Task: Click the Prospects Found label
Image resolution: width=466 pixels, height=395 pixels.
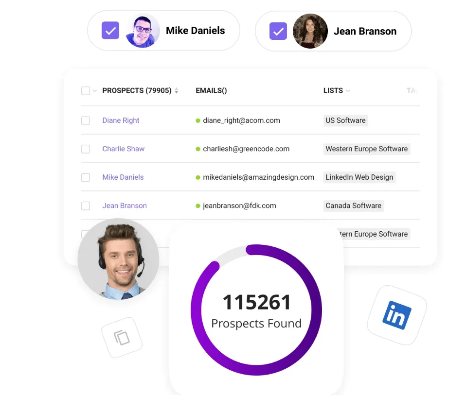Action: [256, 324]
